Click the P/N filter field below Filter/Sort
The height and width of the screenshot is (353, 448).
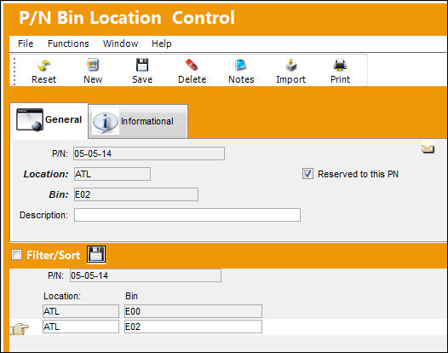coord(146,275)
